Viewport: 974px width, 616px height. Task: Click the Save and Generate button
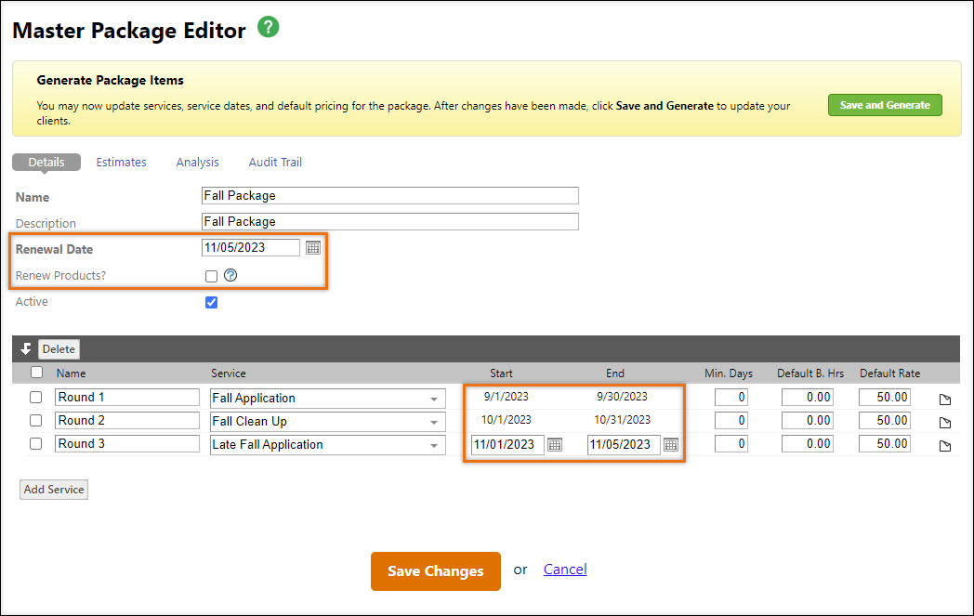[885, 105]
